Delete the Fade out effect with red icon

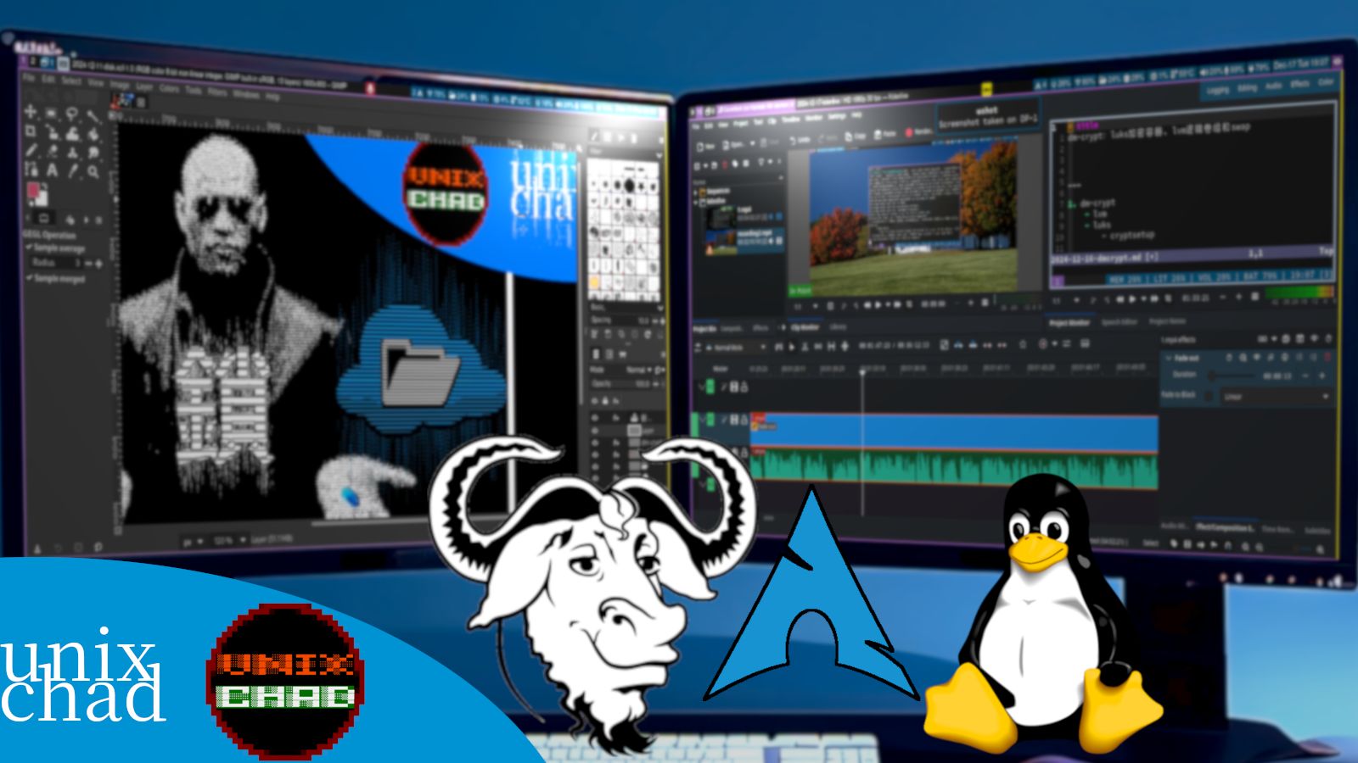tap(1327, 357)
